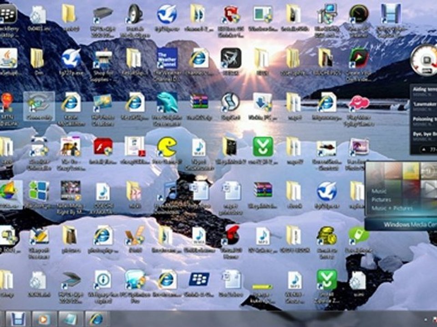Open the black speedometer gauge shortcut

pos(359,14)
